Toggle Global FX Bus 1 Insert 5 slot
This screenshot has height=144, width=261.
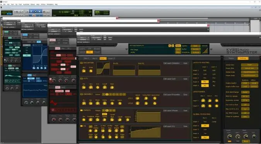point(205,137)
